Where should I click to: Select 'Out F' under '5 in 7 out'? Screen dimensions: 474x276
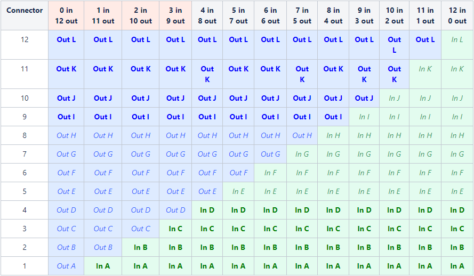coord(238,173)
